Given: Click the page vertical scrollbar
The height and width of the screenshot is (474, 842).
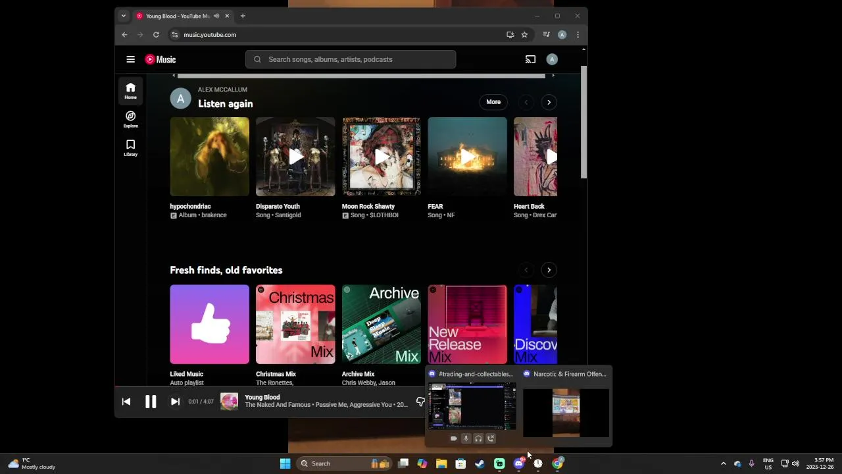Looking at the screenshot, I should tap(583, 122).
